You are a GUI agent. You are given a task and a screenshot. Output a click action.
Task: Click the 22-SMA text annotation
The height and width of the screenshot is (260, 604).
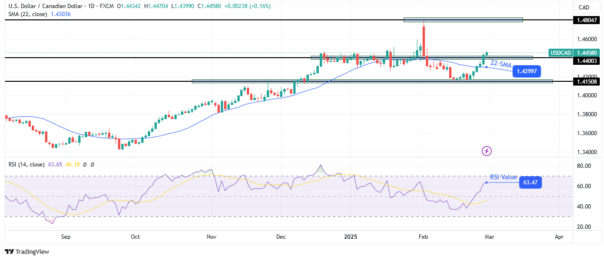click(500, 63)
